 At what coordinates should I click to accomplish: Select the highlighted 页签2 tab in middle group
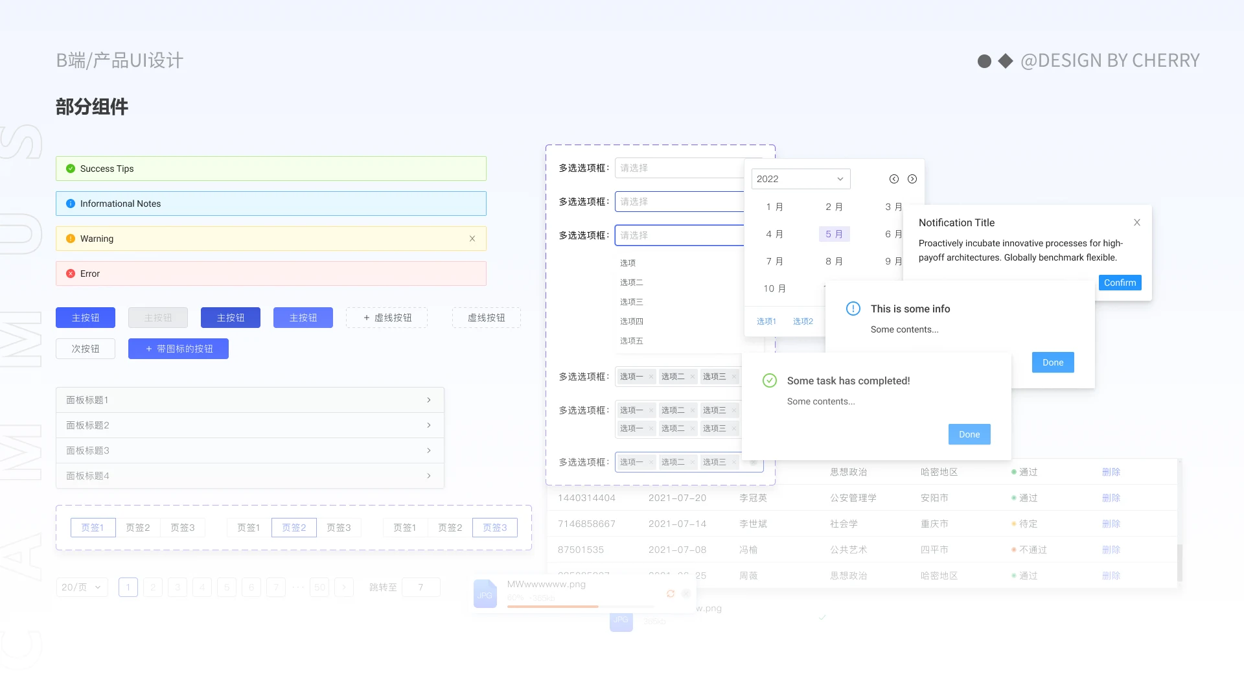[294, 528]
